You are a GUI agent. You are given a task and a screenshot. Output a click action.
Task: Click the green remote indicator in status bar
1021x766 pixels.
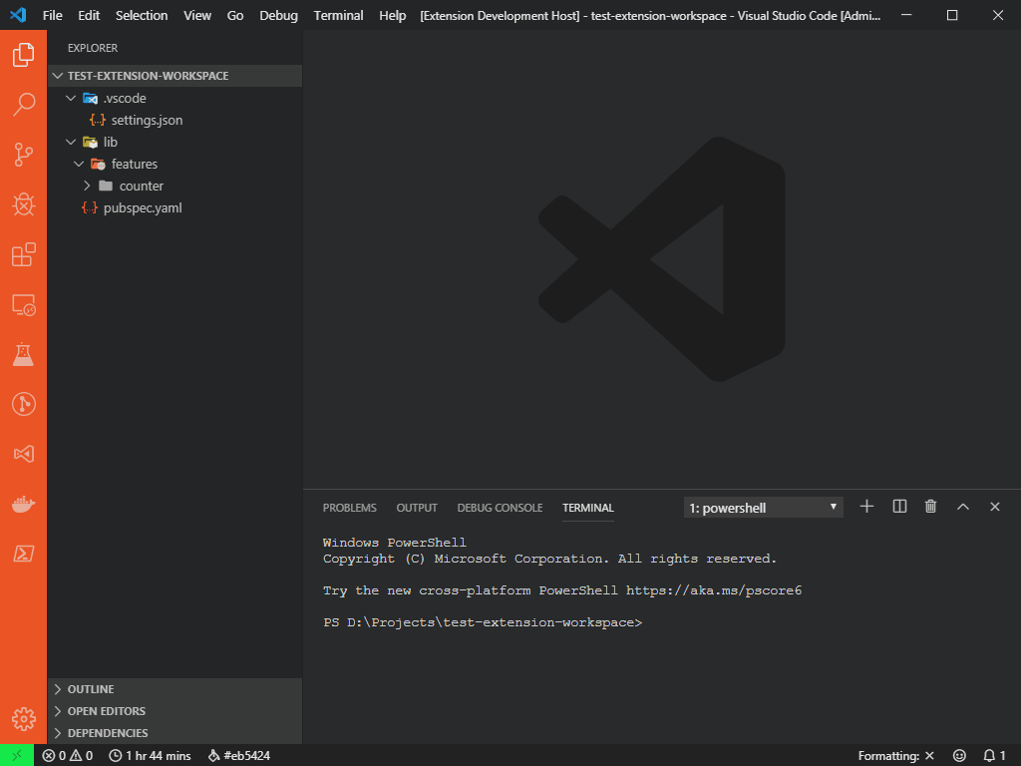pos(17,756)
